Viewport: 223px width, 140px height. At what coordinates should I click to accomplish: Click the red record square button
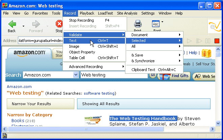(x=217, y=41)
